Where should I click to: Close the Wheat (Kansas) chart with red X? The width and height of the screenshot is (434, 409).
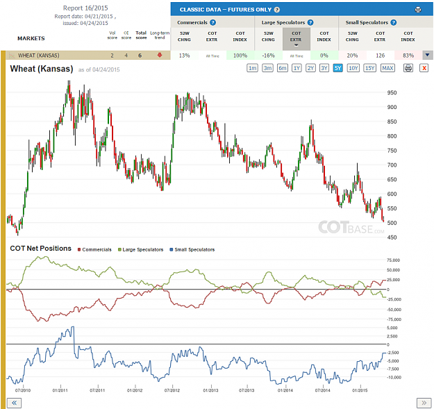(424, 68)
